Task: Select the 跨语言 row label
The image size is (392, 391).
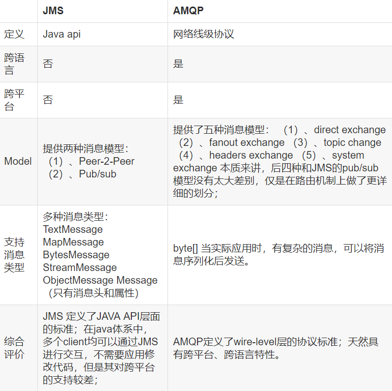Action: tap(14, 64)
